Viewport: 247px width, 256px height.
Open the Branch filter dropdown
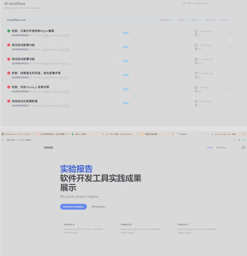point(211,20)
